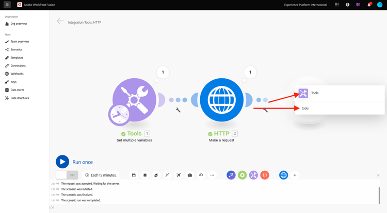Open the HTTP module's operation bubble showing 1
Viewport: 387px width, 213px height.
(250, 73)
